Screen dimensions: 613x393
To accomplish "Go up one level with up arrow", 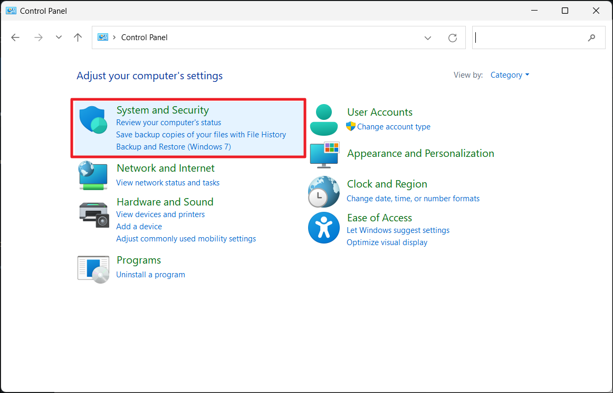I will (78, 37).
